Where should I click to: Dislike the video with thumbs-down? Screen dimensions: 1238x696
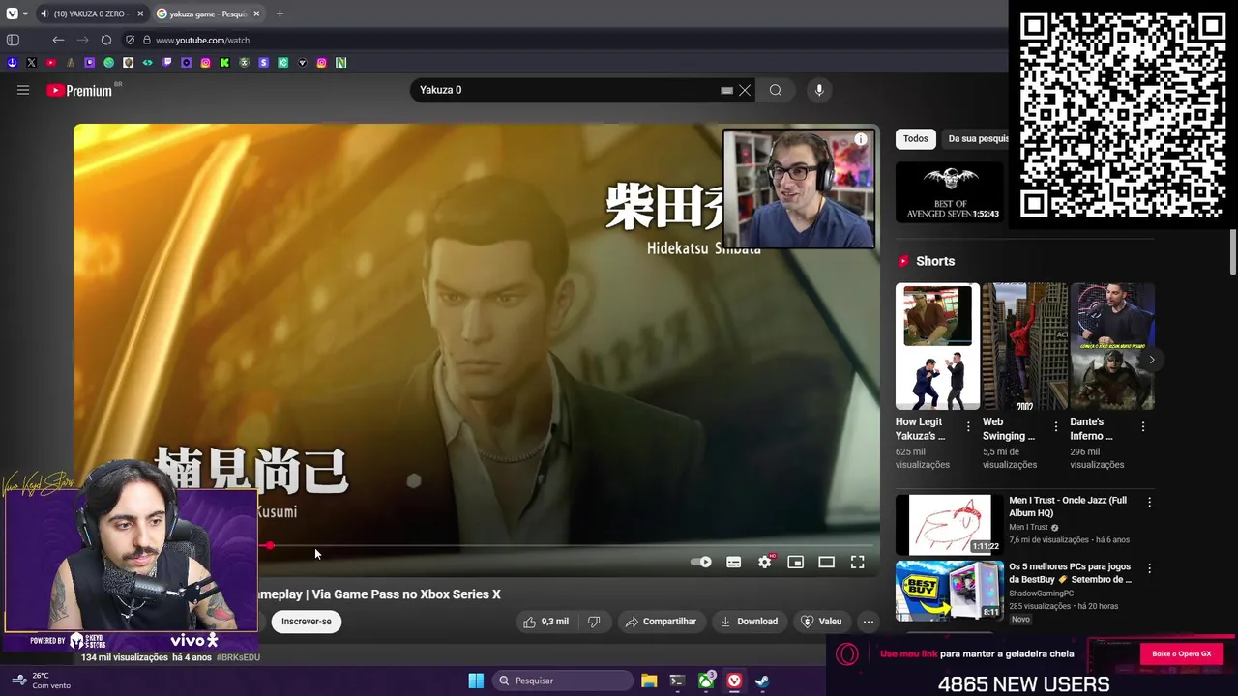594,622
